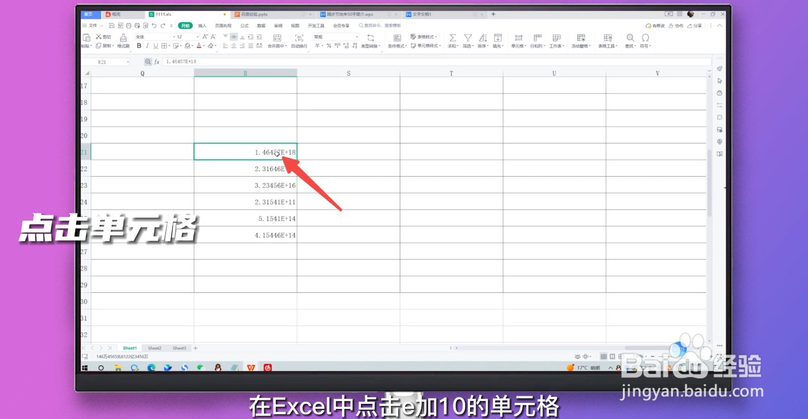Click the Copy (复制) icon
808x419 pixels.
[x=98, y=45]
